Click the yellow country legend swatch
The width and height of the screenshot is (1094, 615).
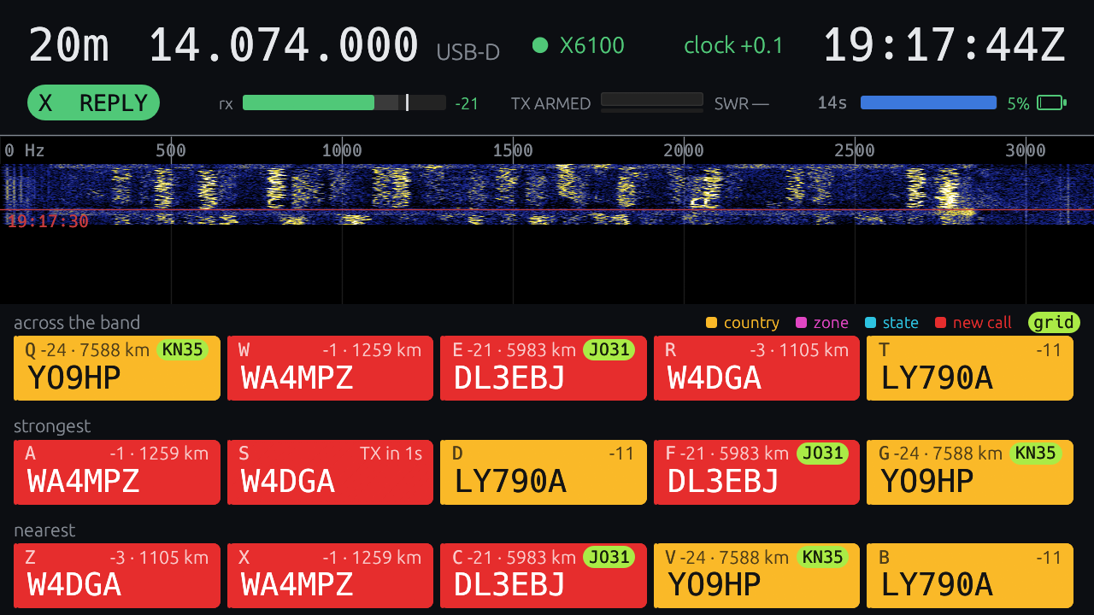click(711, 323)
